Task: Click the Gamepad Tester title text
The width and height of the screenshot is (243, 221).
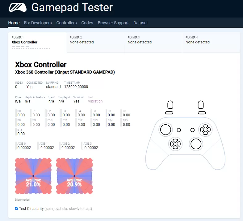Action: click(72, 7)
